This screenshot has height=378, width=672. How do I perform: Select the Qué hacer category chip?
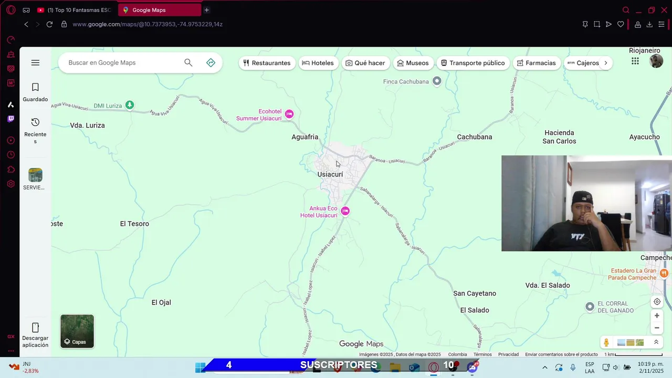(x=365, y=63)
